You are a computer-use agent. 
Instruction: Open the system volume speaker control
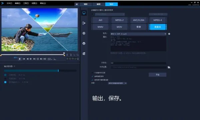pos(41,59)
